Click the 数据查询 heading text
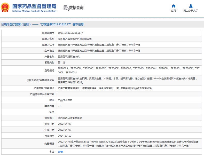 coord(76,8)
